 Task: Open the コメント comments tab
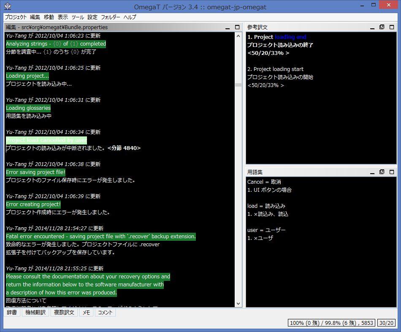click(105, 313)
